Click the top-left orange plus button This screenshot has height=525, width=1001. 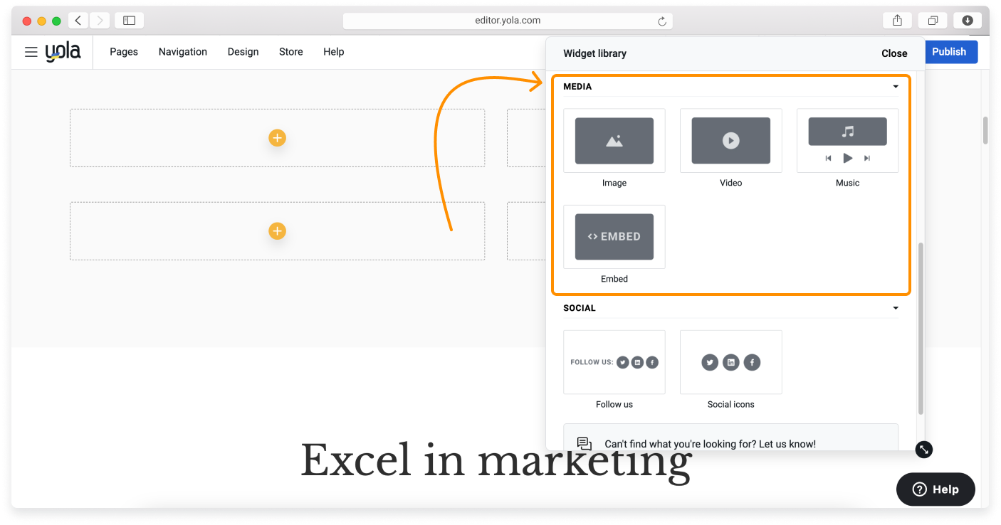(277, 138)
